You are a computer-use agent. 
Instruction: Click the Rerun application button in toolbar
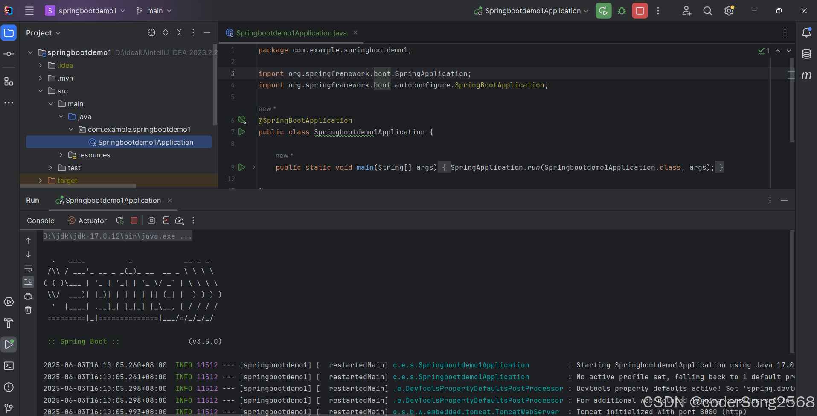click(603, 11)
